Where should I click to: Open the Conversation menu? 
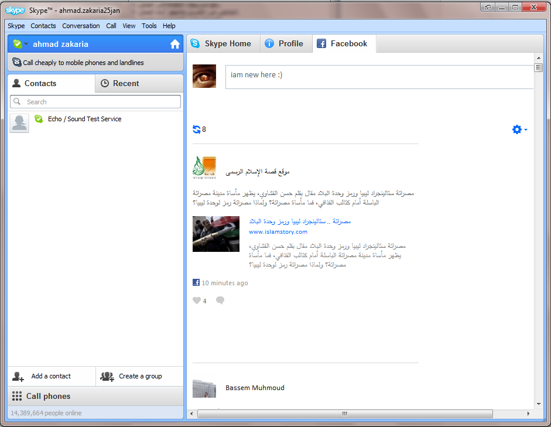(81, 26)
